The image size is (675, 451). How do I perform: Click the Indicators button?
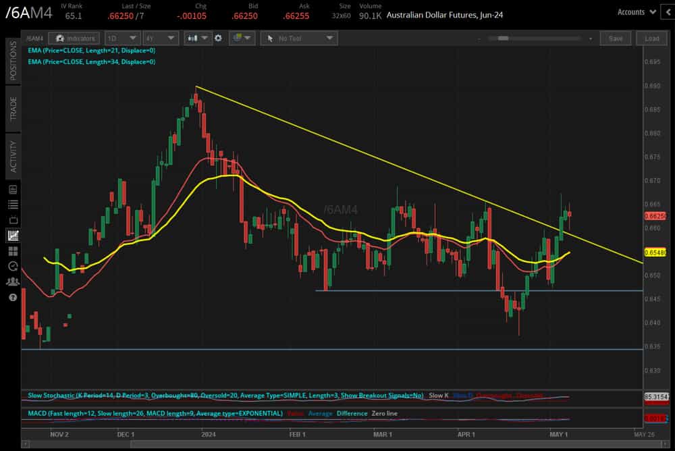click(x=74, y=38)
